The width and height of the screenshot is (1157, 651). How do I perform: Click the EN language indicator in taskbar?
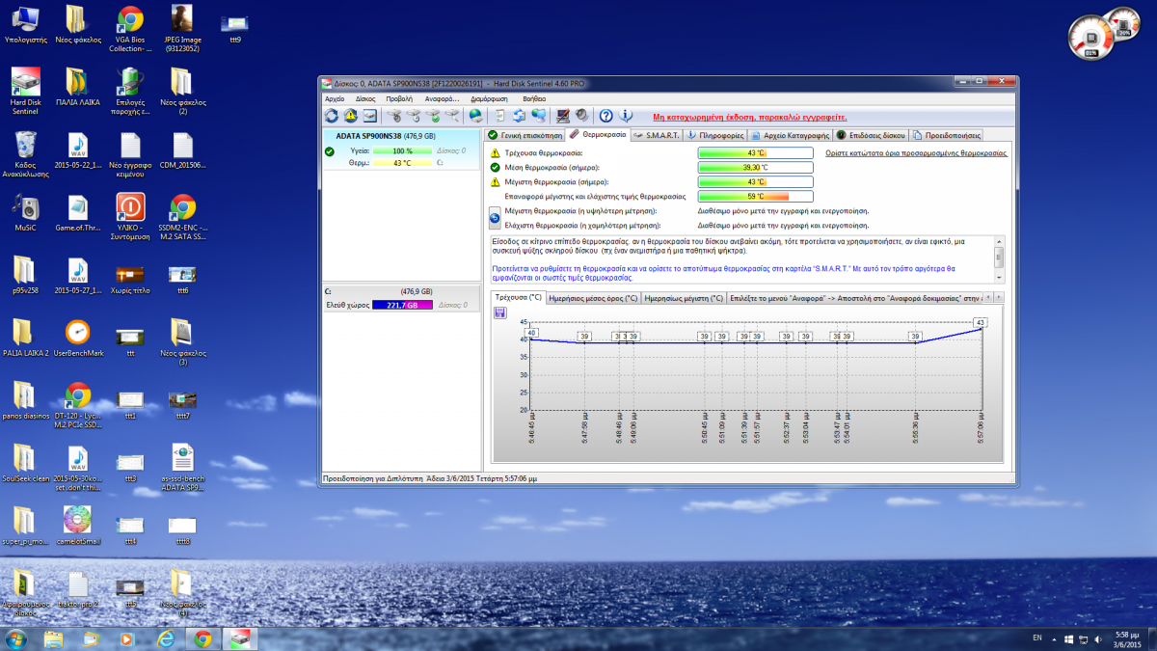tap(1036, 638)
